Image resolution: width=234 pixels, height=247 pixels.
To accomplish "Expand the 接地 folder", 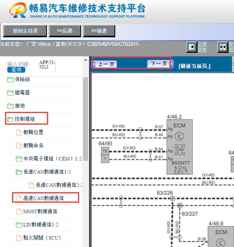I will tap(20, 106).
